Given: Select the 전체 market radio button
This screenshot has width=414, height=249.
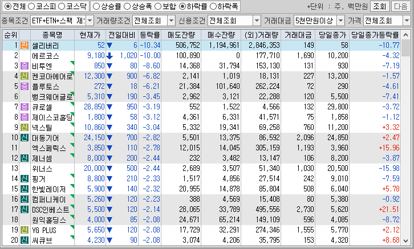Looking at the screenshot, I should 8,6.
